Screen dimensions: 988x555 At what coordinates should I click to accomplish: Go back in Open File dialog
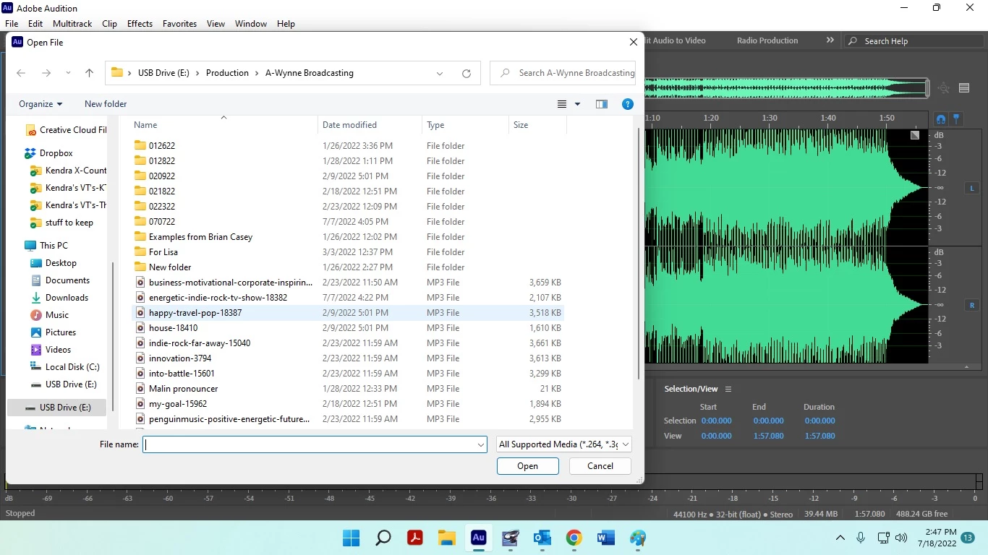coord(21,73)
